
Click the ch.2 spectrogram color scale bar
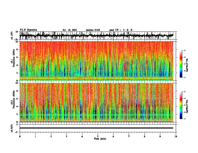pos(181,105)
